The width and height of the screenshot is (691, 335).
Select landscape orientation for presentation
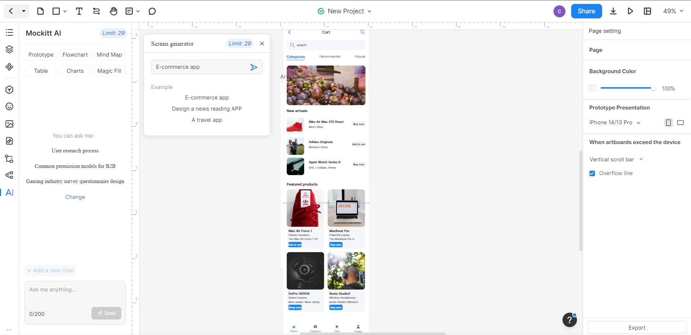point(680,122)
